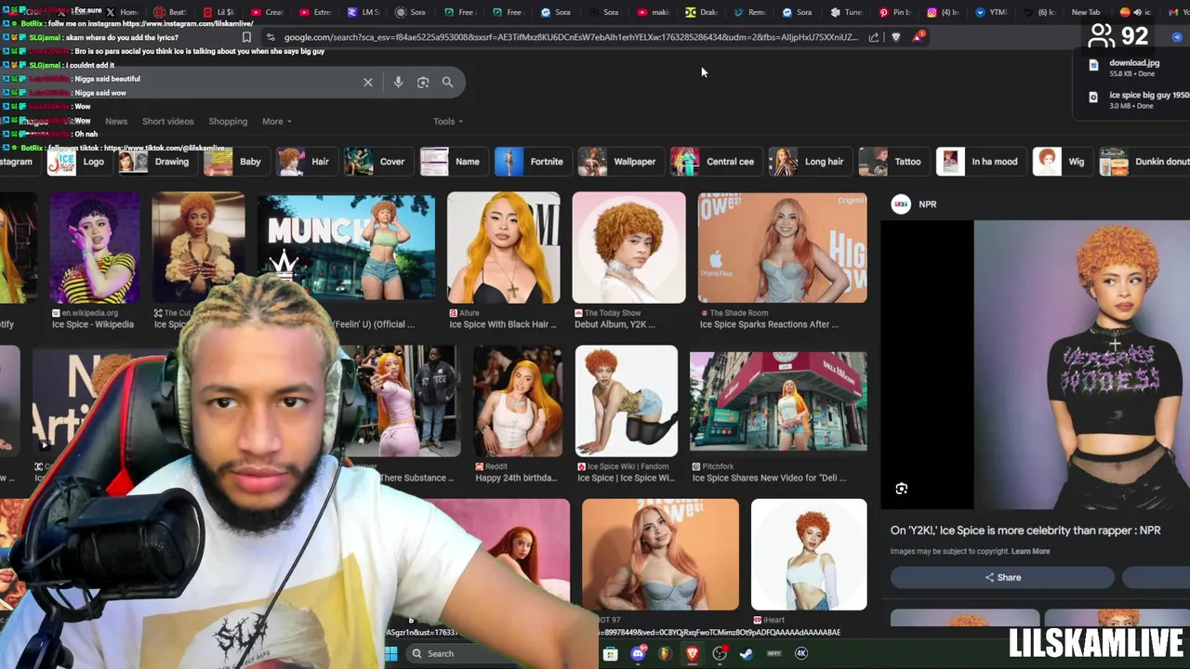Open the Reddit 24th birthday thumbnail
The width and height of the screenshot is (1190, 669).
(x=517, y=401)
